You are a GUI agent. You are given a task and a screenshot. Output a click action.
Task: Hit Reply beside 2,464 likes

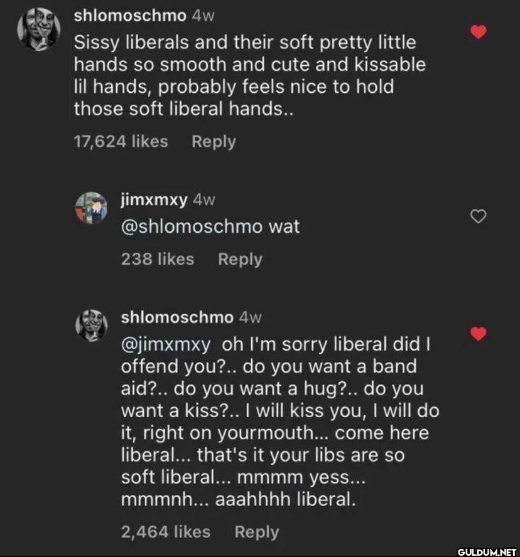(256, 532)
